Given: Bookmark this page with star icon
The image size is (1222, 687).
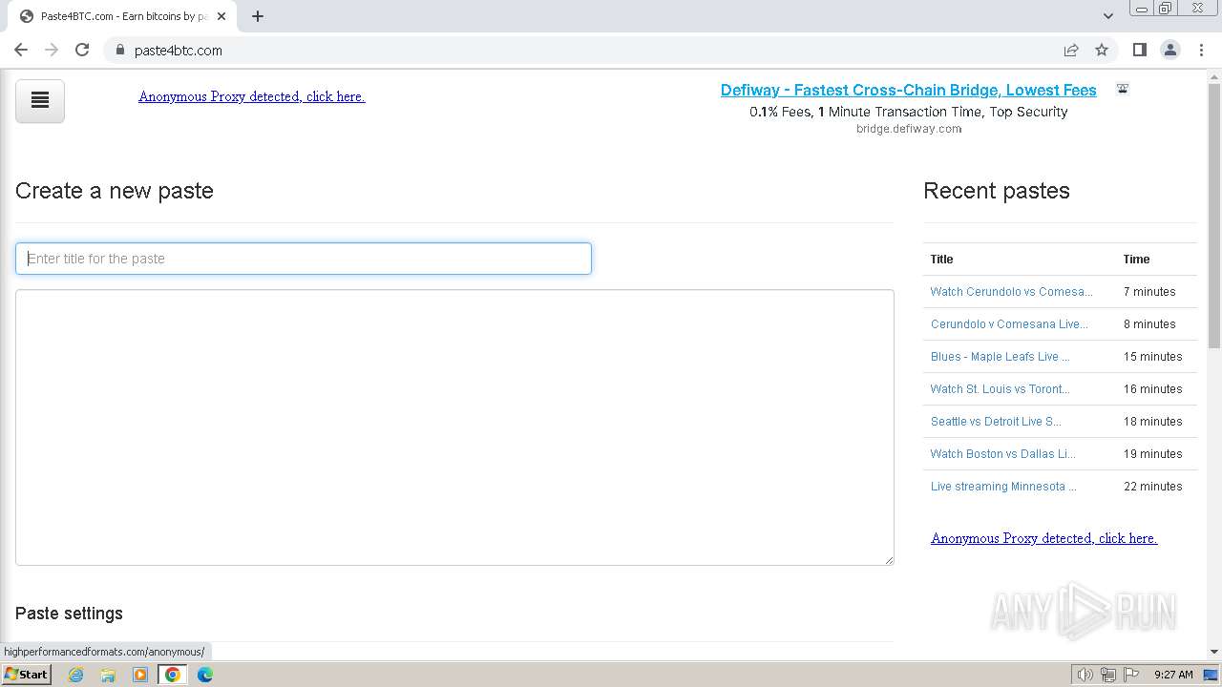Looking at the screenshot, I should (1102, 50).
